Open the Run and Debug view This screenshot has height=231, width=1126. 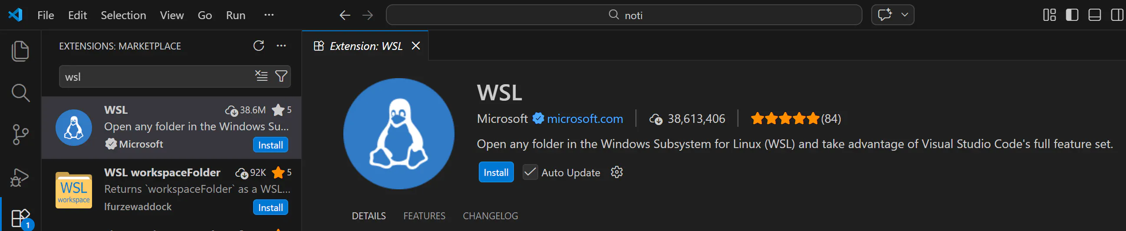coord(20,177)
